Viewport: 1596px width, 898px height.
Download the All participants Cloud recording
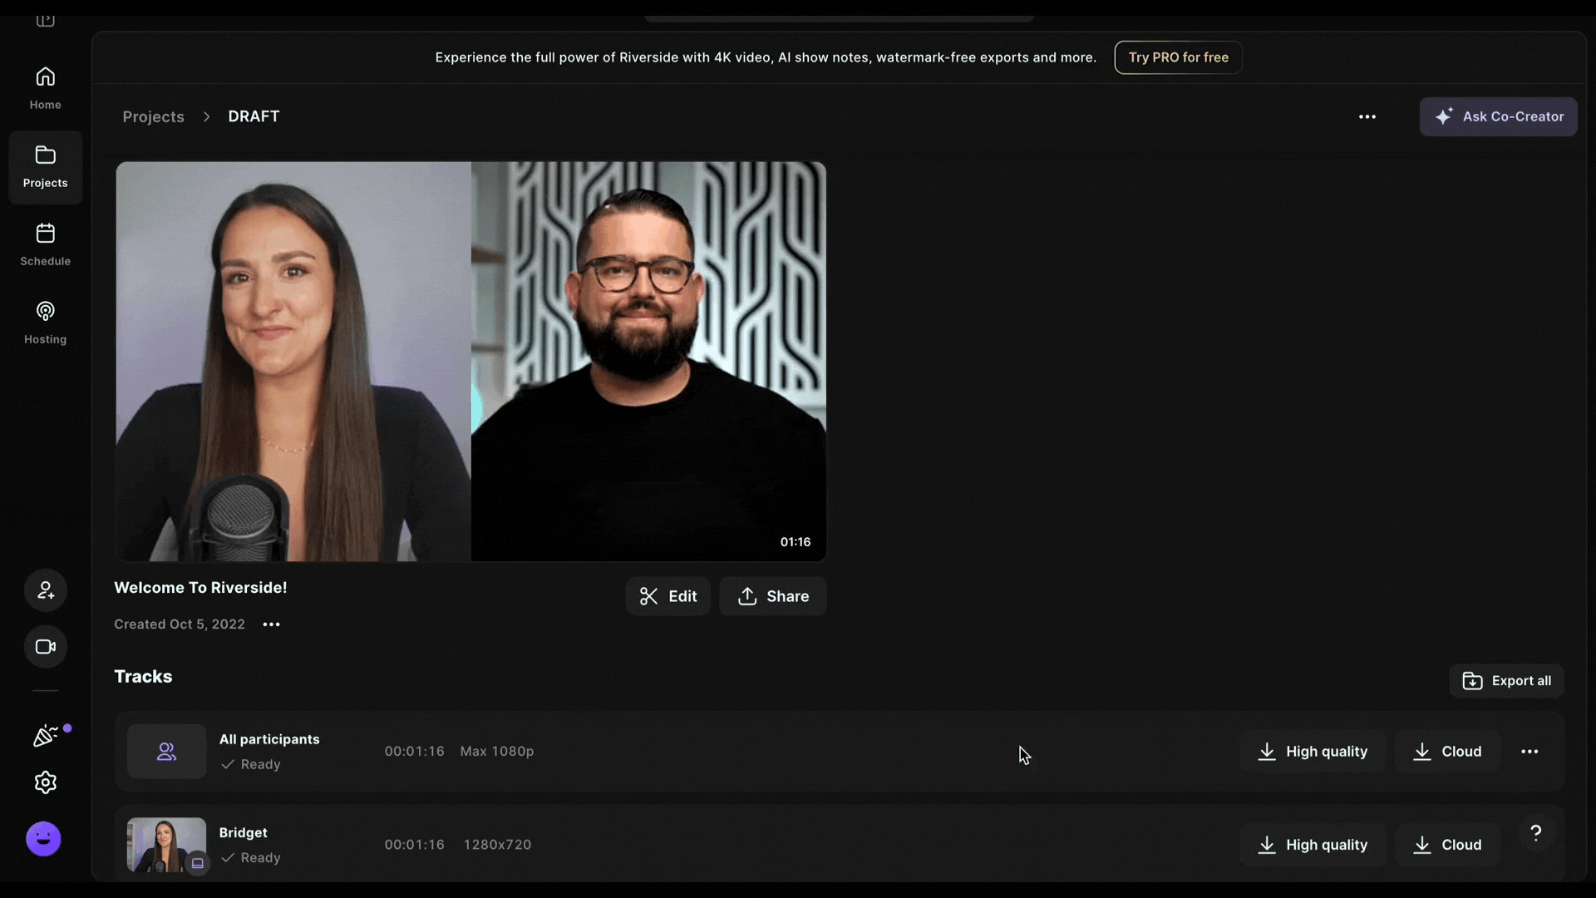click(1447, 752)
